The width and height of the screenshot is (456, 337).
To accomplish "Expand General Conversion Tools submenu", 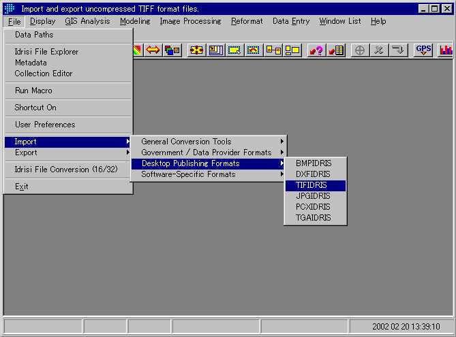I will (208, 142).
